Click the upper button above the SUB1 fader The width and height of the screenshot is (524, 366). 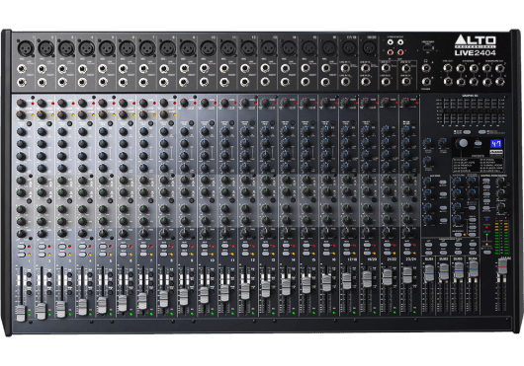429,245
